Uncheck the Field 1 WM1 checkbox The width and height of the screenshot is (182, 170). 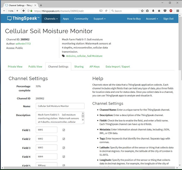[x=64, y=130]
